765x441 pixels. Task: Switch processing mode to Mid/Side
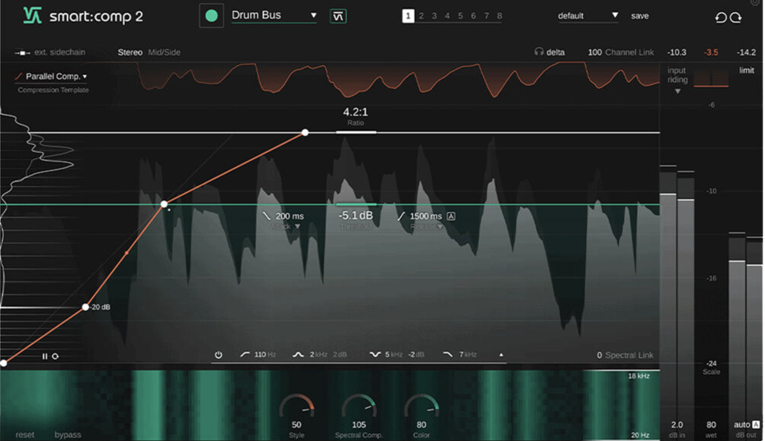[164, 52]
